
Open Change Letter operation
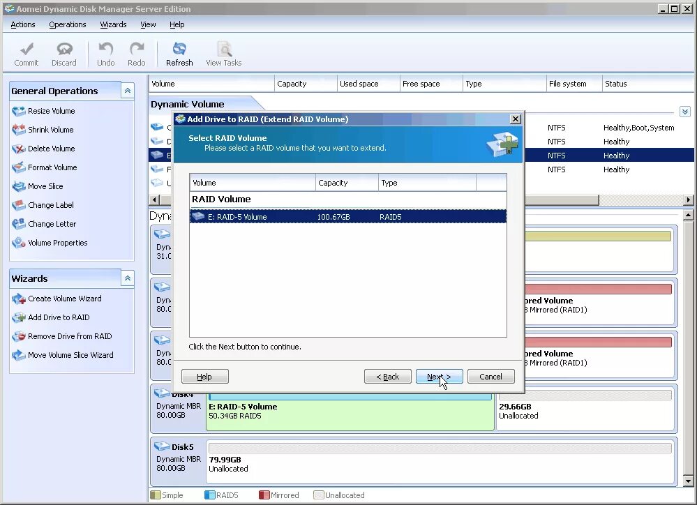(44, 224)
